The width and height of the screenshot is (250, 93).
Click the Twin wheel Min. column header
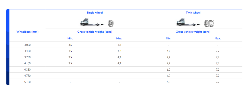[169, 38]
